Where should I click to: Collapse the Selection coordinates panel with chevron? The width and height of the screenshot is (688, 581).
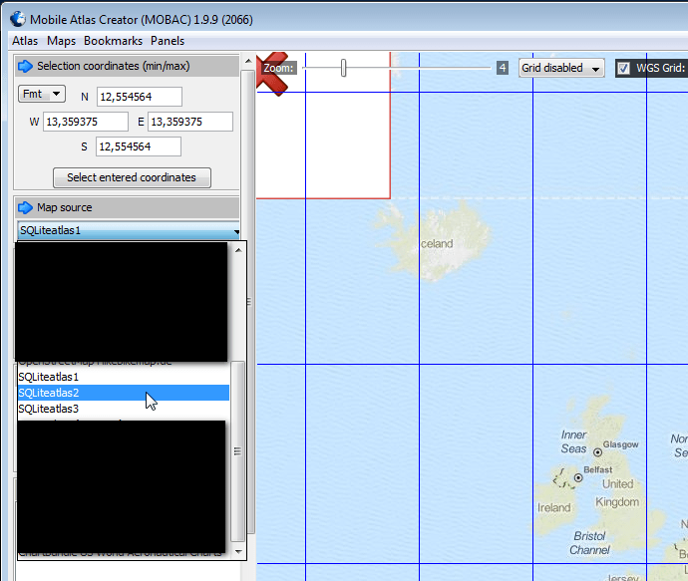click(26, 66)
